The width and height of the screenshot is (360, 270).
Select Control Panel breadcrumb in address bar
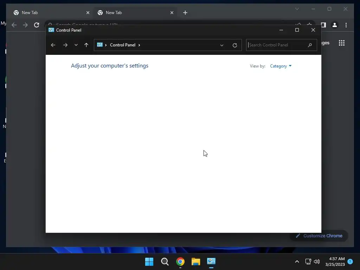pyautogui.click(x=123, y=45)
